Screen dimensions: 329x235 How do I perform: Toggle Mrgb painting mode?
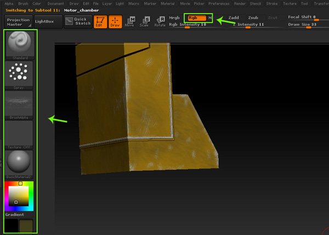click(174, 18)
